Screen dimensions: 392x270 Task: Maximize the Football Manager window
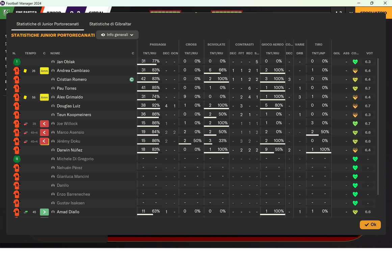[372, 3]
